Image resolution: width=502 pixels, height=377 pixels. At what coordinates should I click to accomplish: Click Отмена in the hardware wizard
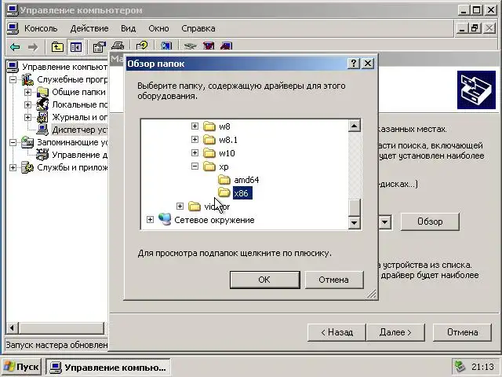click(462, 332)
